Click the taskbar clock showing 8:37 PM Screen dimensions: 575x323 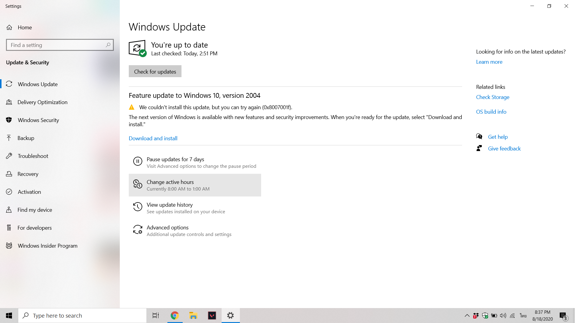[542, 316]
